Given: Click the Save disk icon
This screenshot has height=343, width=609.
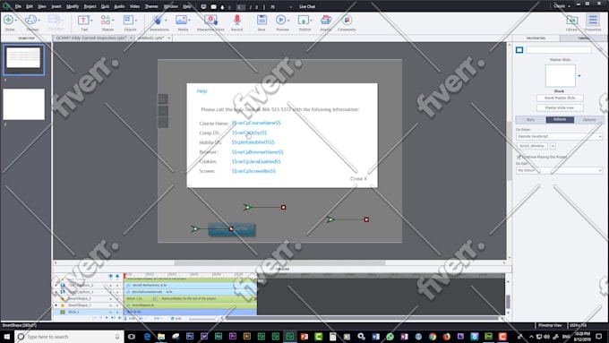Looking at the screenshot, I should tap(262, 20).
